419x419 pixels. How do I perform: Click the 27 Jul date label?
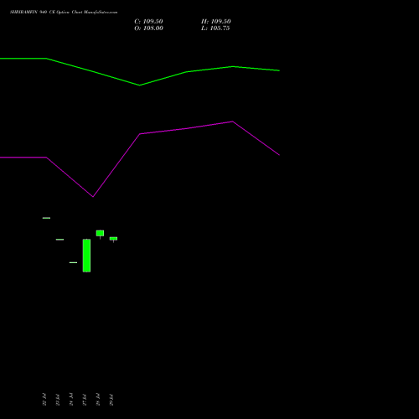(85, 400)
